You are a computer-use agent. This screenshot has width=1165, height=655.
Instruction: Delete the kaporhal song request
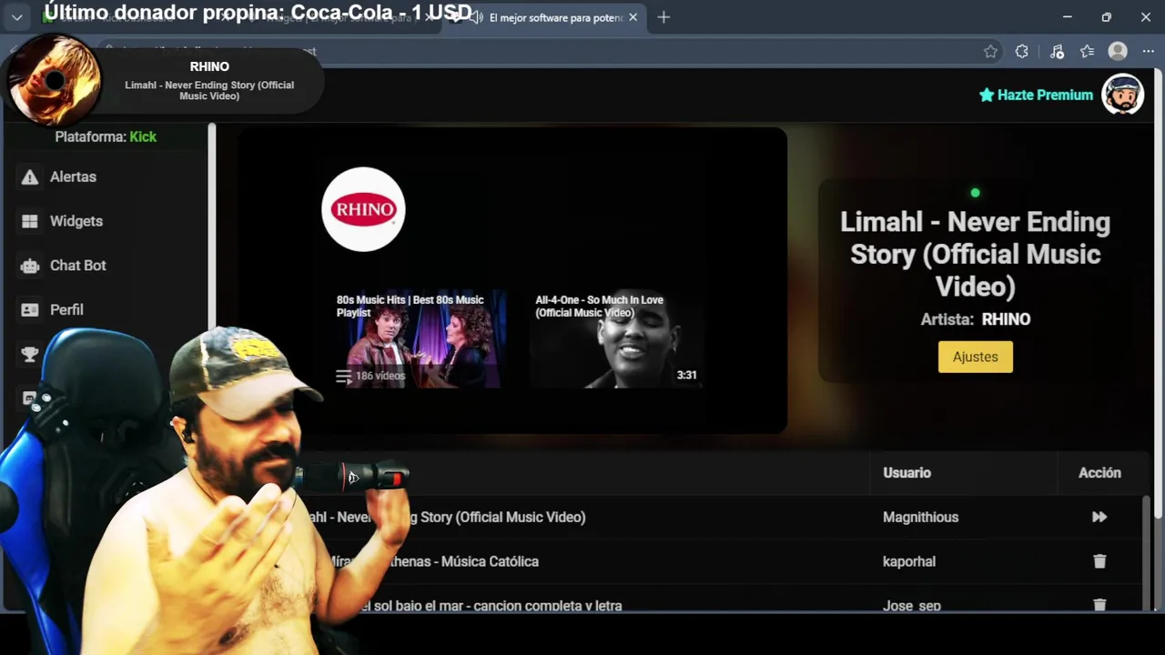pos(1099,561)
